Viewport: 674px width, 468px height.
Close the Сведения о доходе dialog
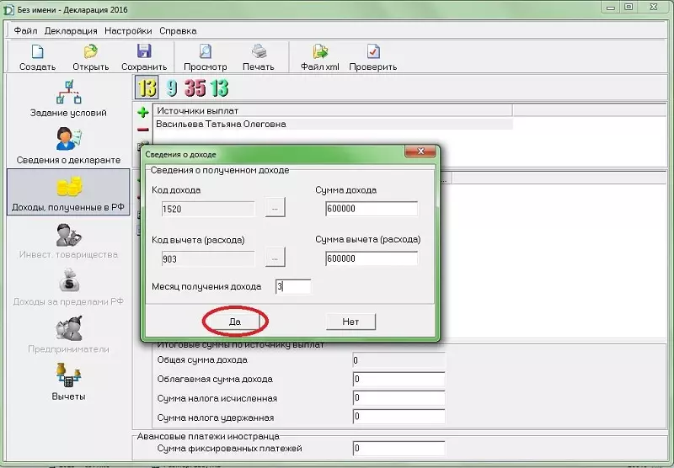420,152
